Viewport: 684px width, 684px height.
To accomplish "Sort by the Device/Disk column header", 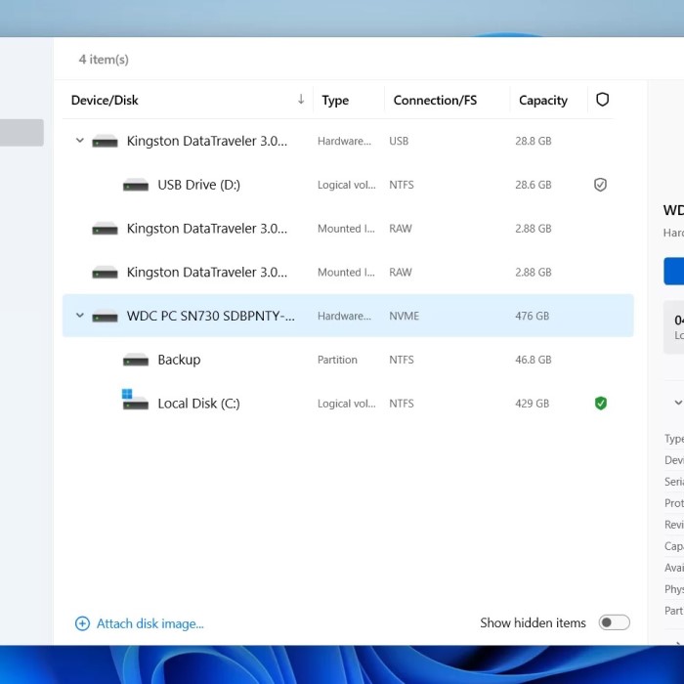I will (105, 101).
